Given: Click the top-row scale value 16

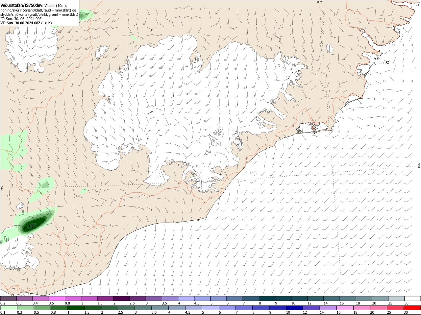Looking at the screenshot, I should pos(341,303).
